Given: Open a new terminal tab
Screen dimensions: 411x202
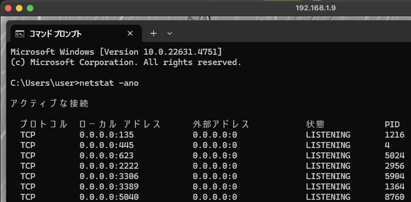Looking at the screenshot, I should [154, 34].
